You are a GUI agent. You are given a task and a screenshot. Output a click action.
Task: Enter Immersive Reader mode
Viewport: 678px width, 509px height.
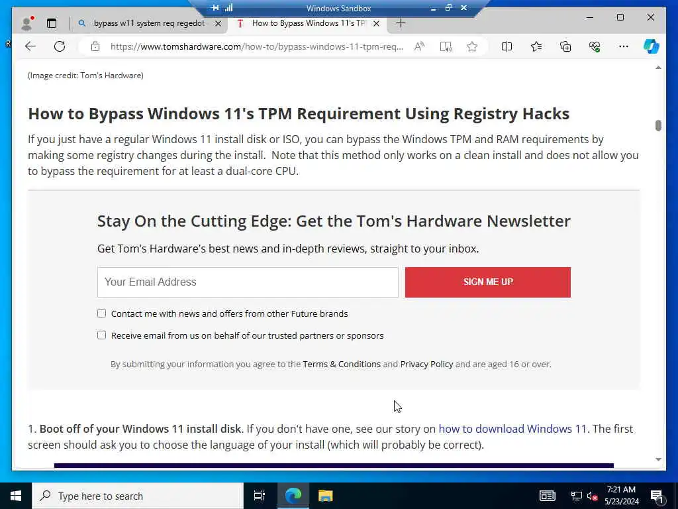(446, 46)
